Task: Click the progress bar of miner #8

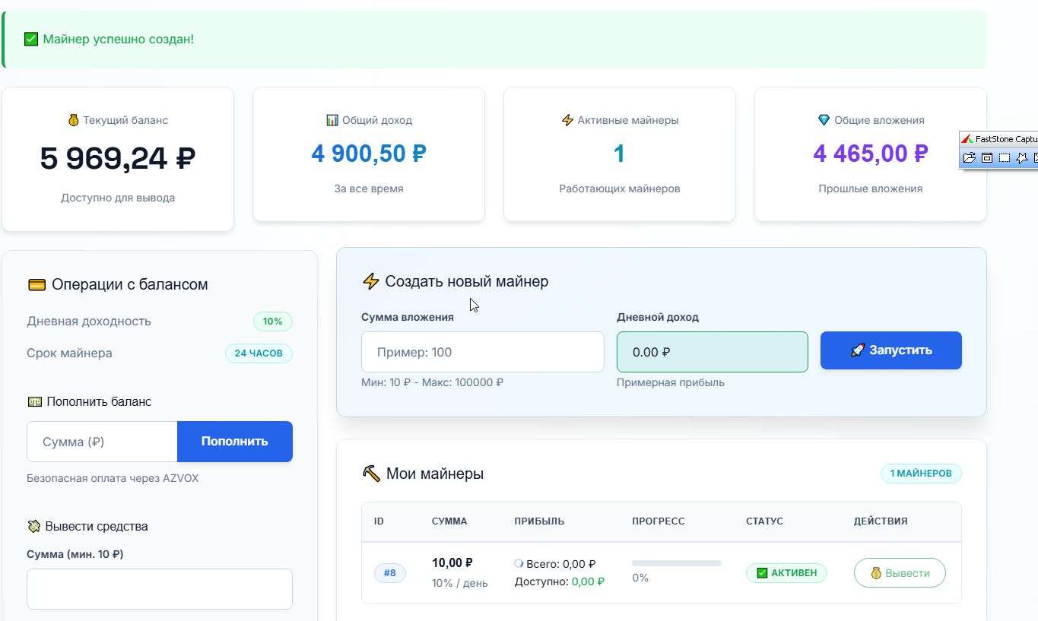Action: pos(677,563)
